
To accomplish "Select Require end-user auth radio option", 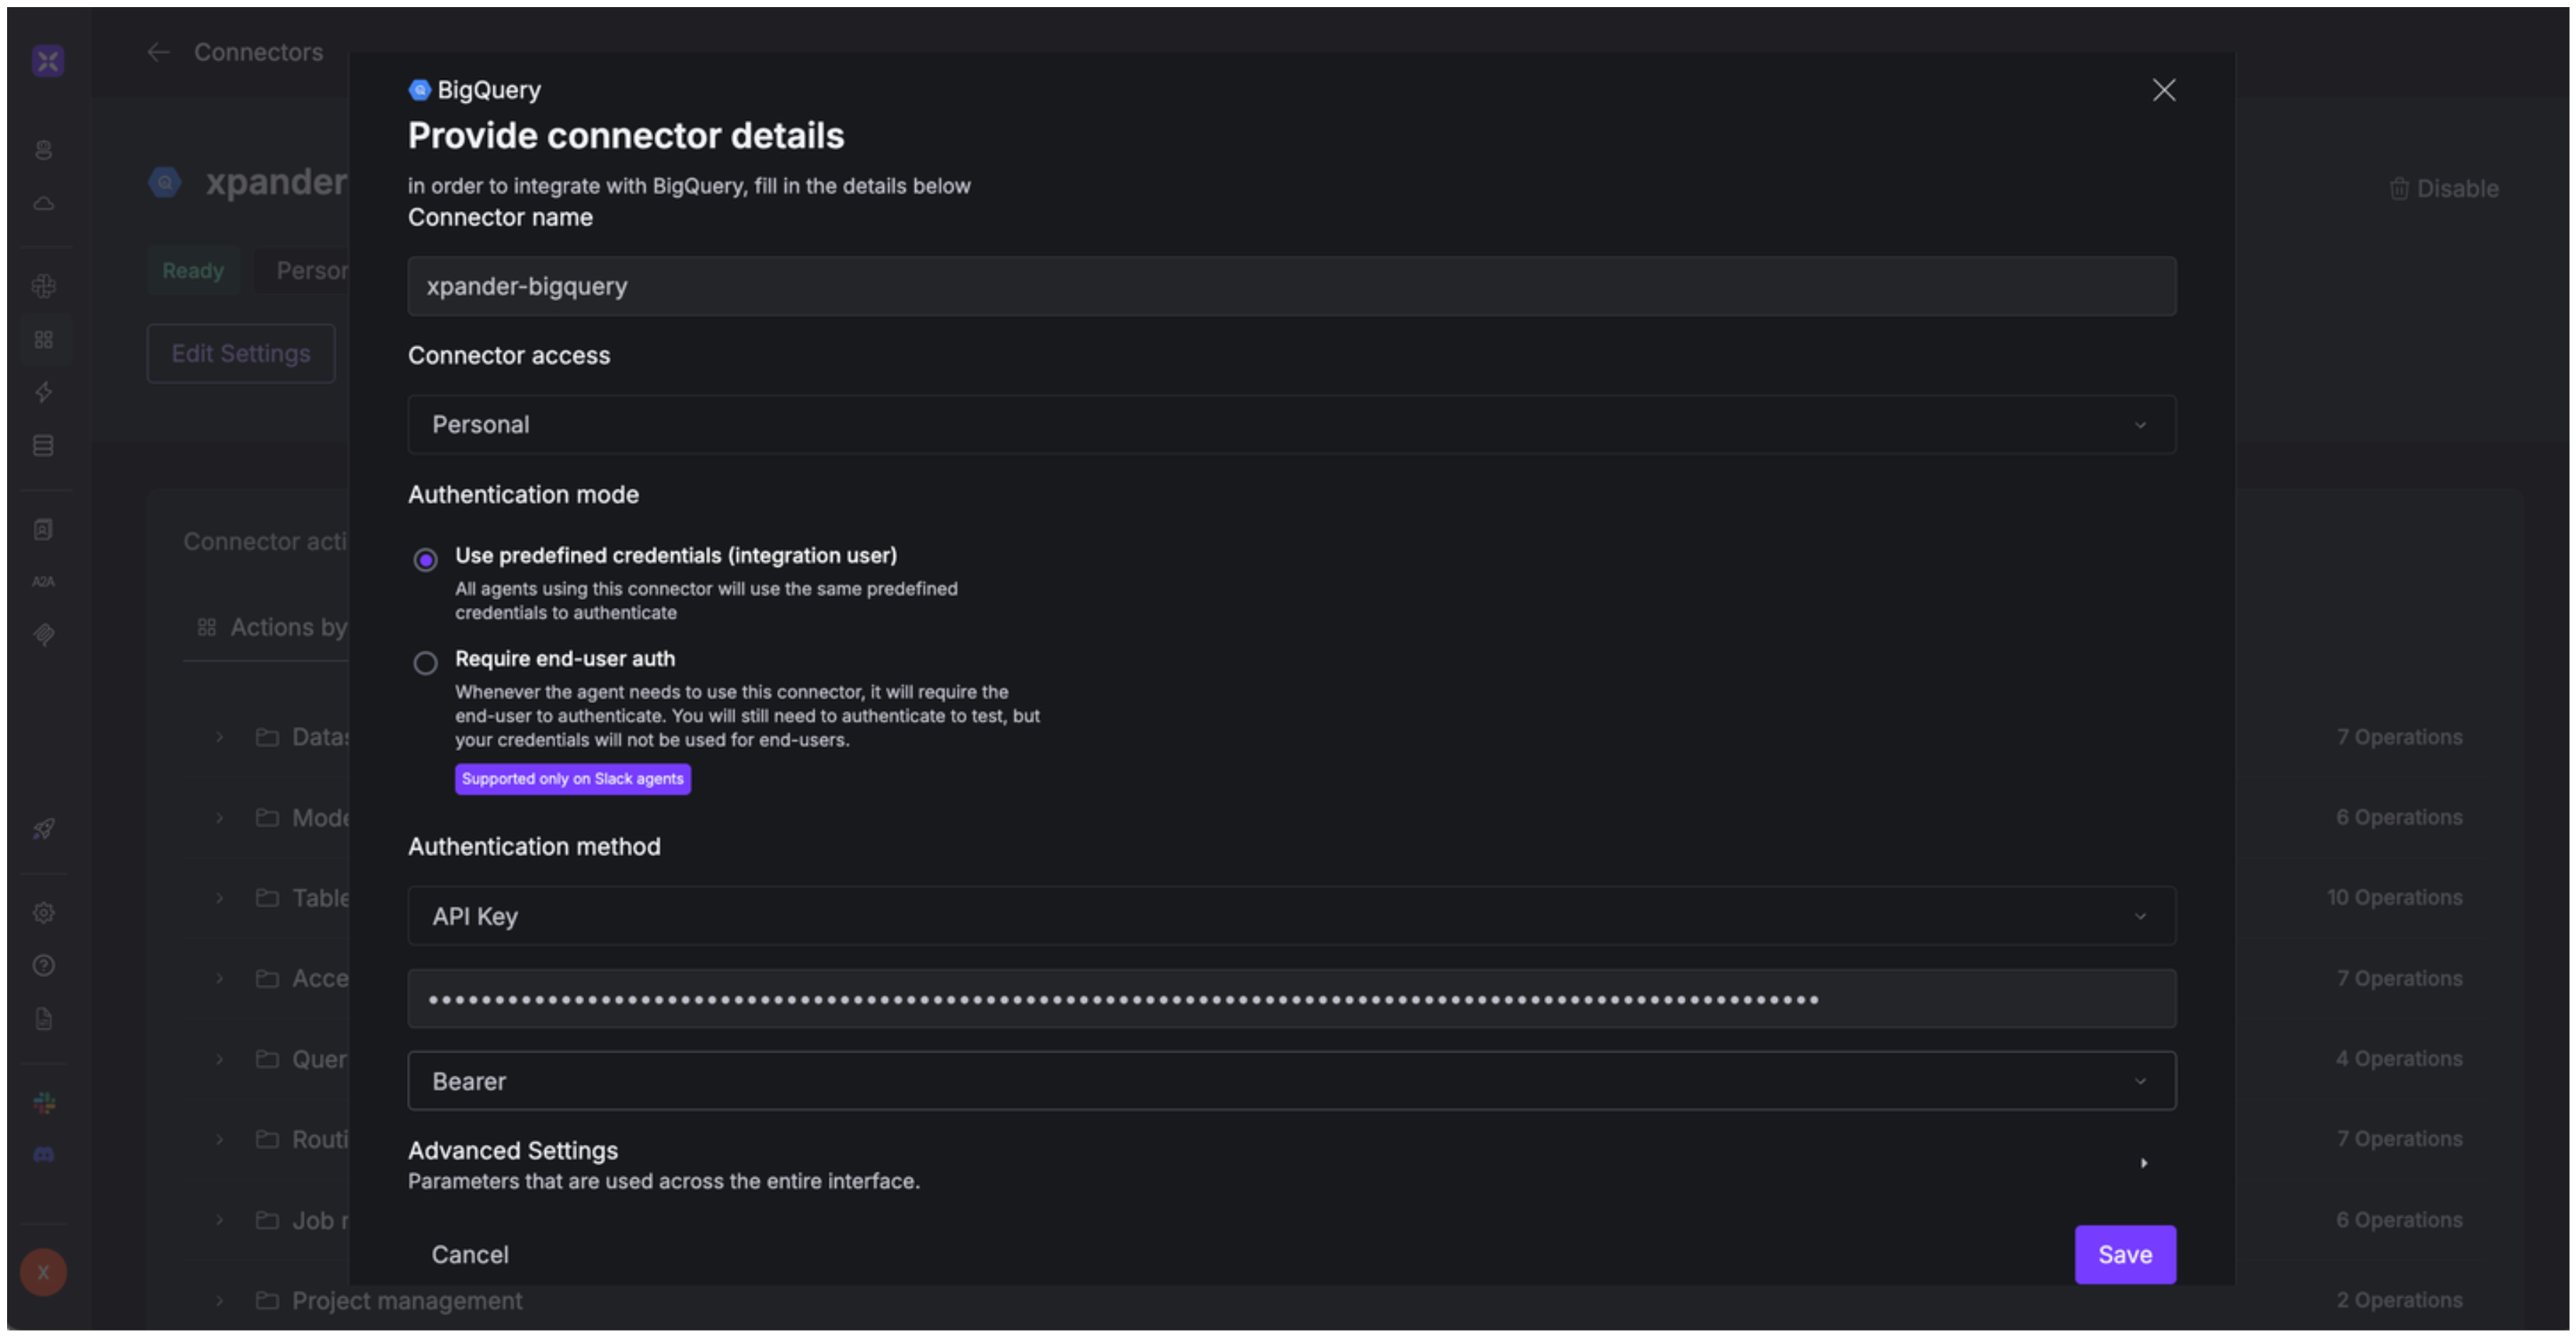I will [425, 662].
